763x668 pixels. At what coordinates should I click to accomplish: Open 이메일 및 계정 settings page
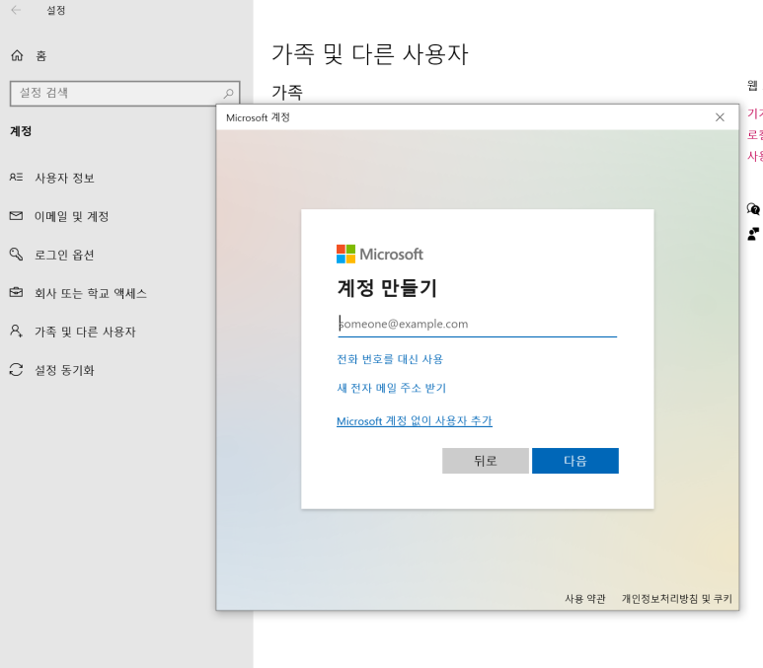click(x=71, y=216)
